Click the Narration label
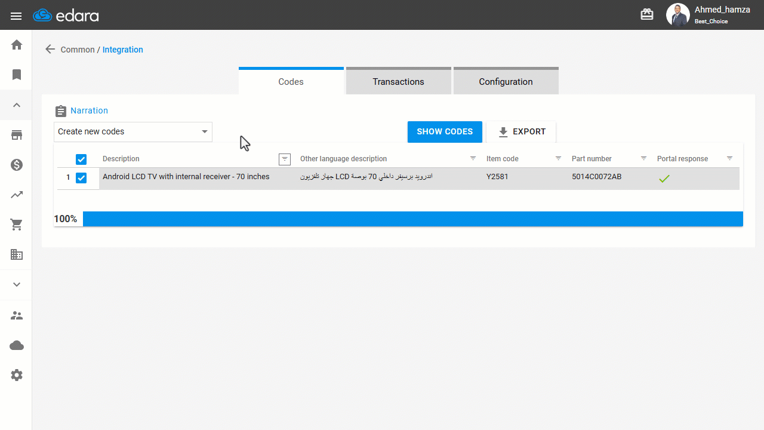The height and width of the screenshot is (430, 764). click(x=89, y=110)
